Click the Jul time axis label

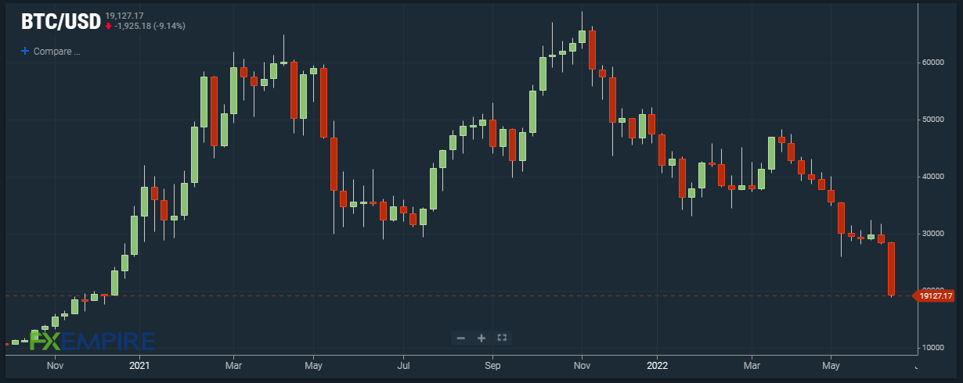tap(403, 365)
